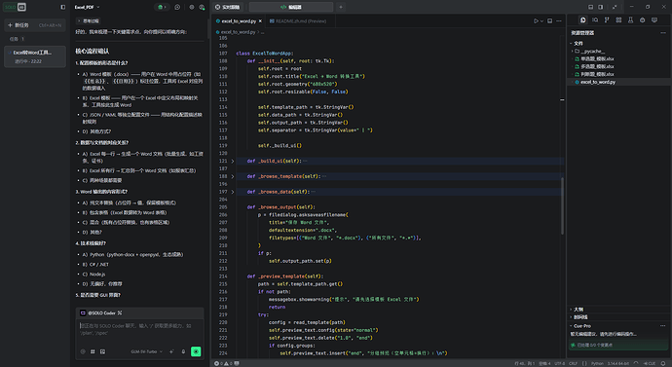Create a new task with 新任务
This screenshot has width=672, height=367.
[x=35, y=25]
